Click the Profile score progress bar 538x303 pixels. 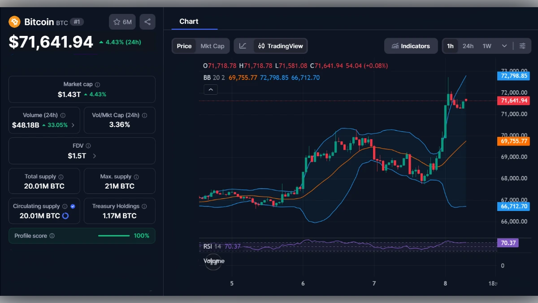click(x=113, y=236)
